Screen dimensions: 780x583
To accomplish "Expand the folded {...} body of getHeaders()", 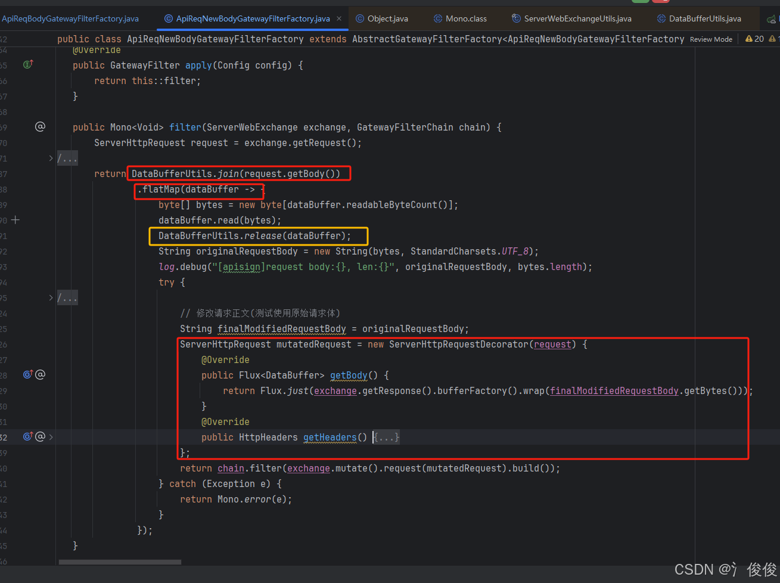I will 386,438.
